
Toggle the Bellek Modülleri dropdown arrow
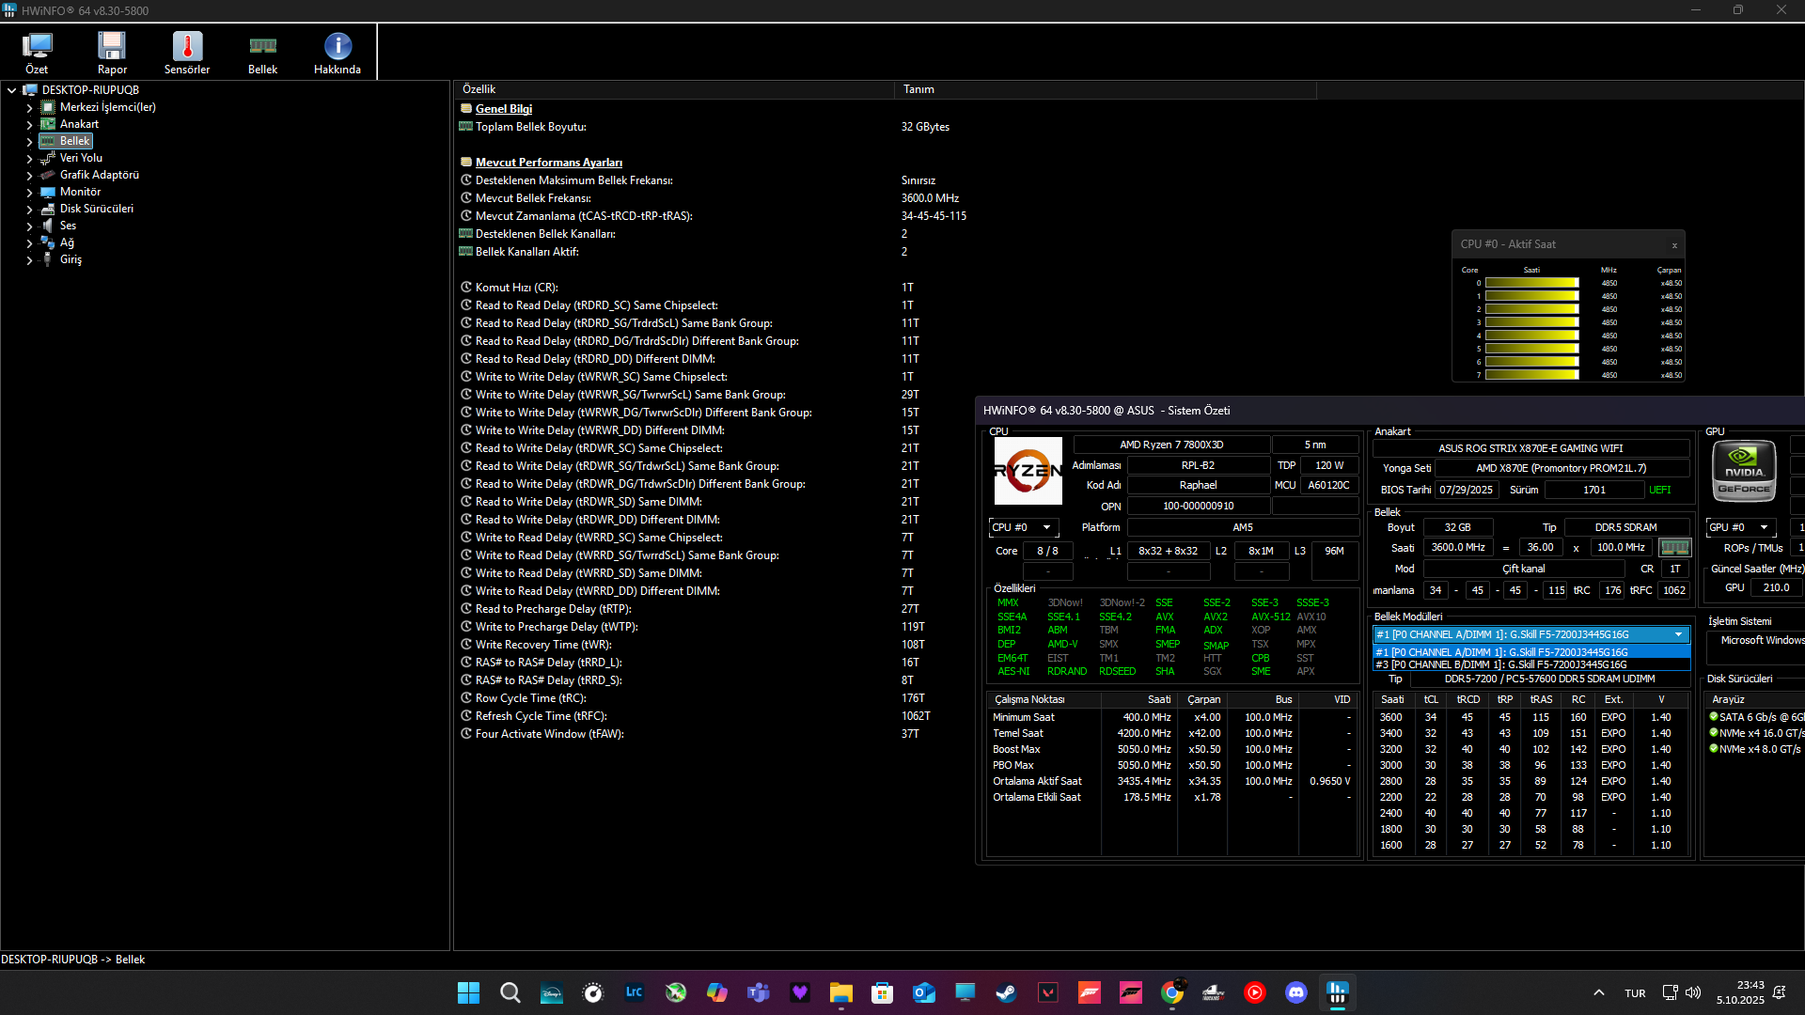point(1678,634)
